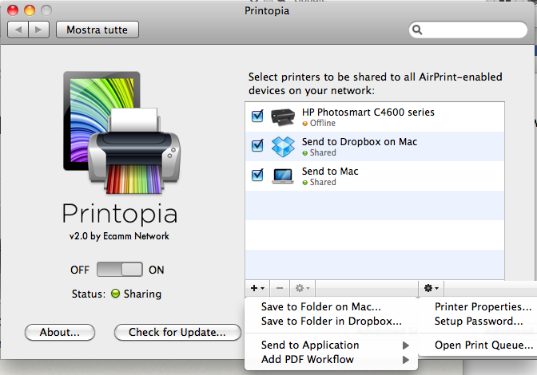Select Printer Properties menu item
The width and height of the screenshot is (537, 375).
(483, 306)
